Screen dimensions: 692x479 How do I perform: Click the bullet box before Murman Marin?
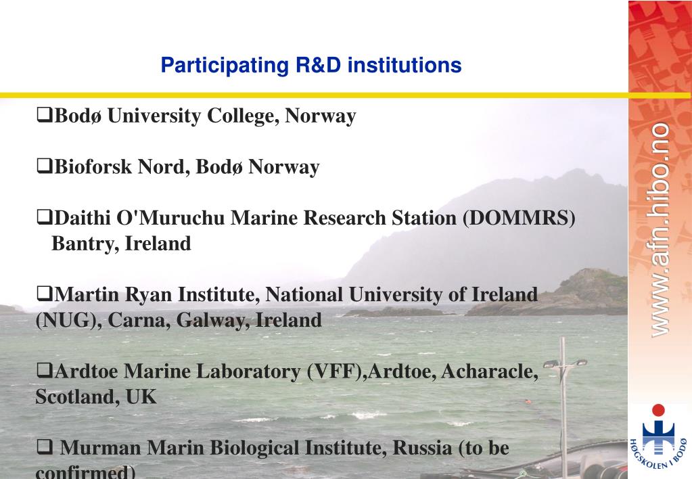(44, 448)
